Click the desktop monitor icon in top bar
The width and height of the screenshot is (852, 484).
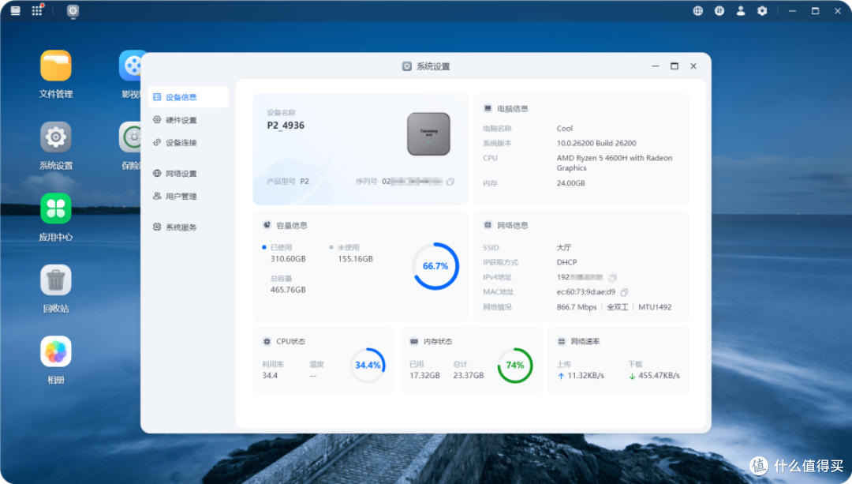[x=15, y=10]
